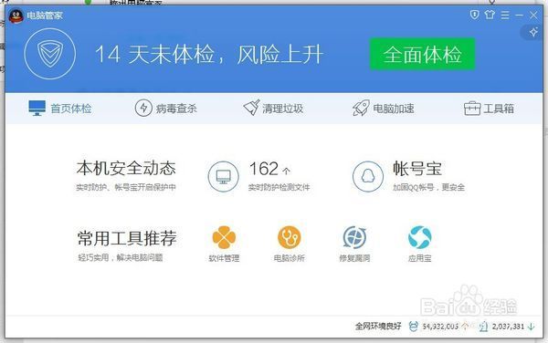The height and width of the screenshot is (343, 548).
Task: Launch the 电脑诊所 stethoscope icon
Action: pos(289,237)
